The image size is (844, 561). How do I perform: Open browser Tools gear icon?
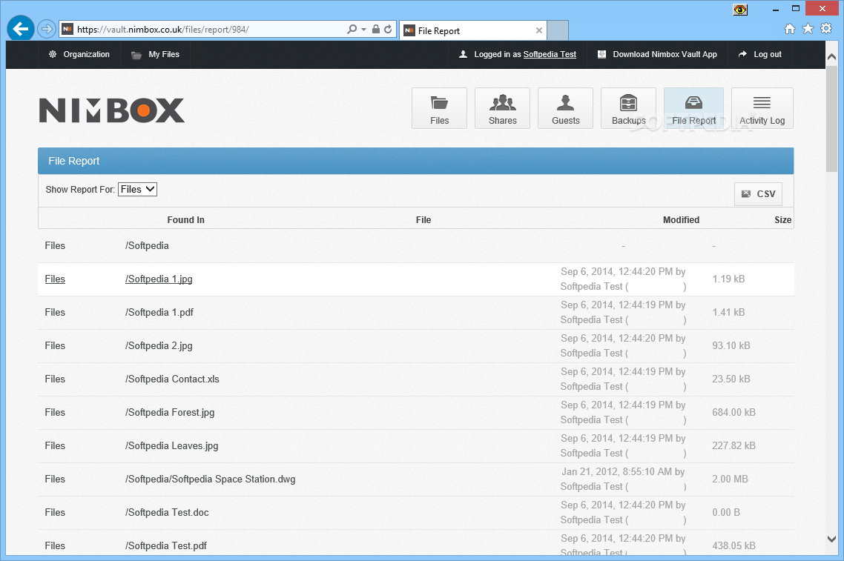(x=826, y=28)
